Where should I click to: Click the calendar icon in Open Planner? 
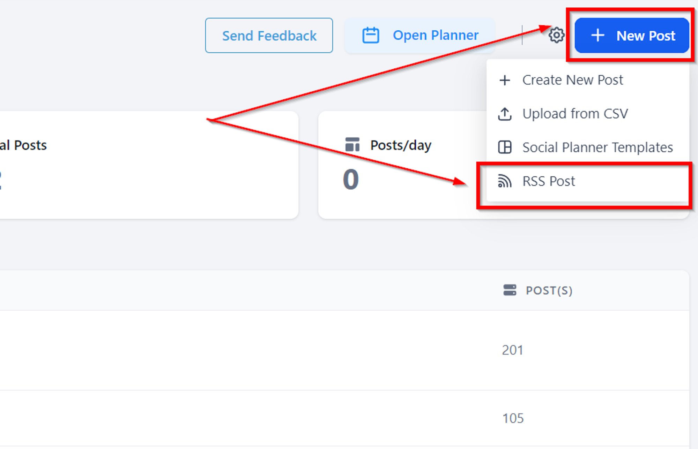(371, 35)
